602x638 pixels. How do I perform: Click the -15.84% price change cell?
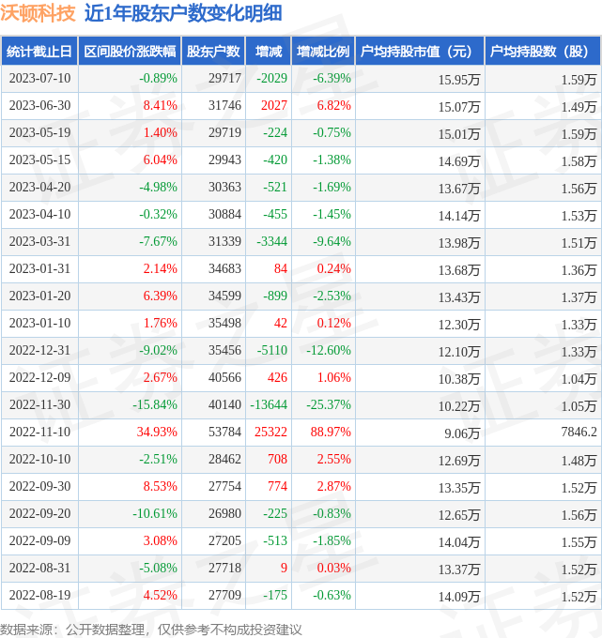click(154, 405)
